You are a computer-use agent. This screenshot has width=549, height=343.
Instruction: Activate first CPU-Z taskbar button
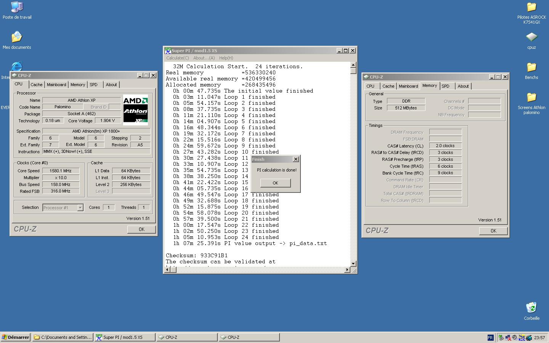tap(187, 337)
